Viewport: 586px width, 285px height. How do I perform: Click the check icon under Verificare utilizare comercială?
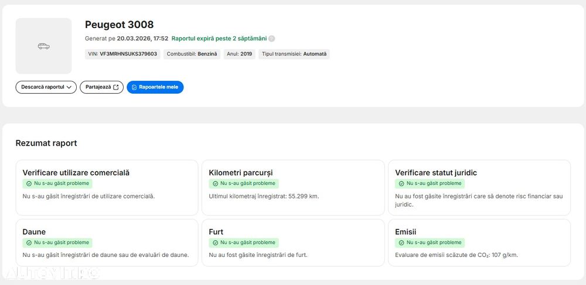[29, 184]
